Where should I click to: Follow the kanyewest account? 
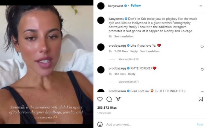coord(136,6)
